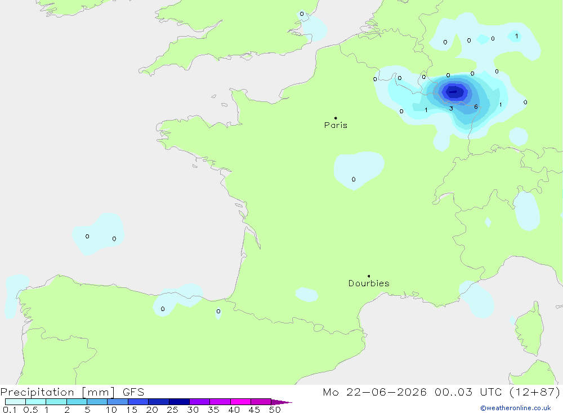The image size is (563, 413).
Task: Click the legend label '25'
Action: point(172,410)
